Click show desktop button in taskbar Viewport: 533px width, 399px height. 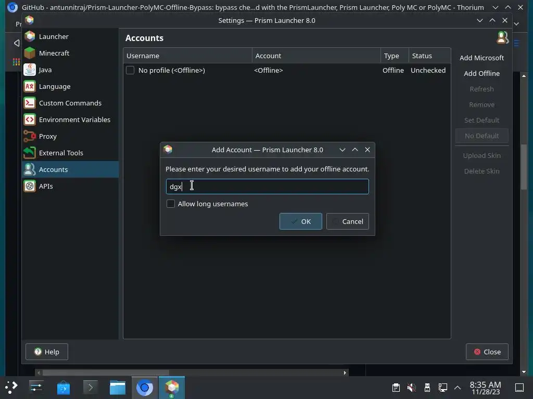click(x=519, y=387)
